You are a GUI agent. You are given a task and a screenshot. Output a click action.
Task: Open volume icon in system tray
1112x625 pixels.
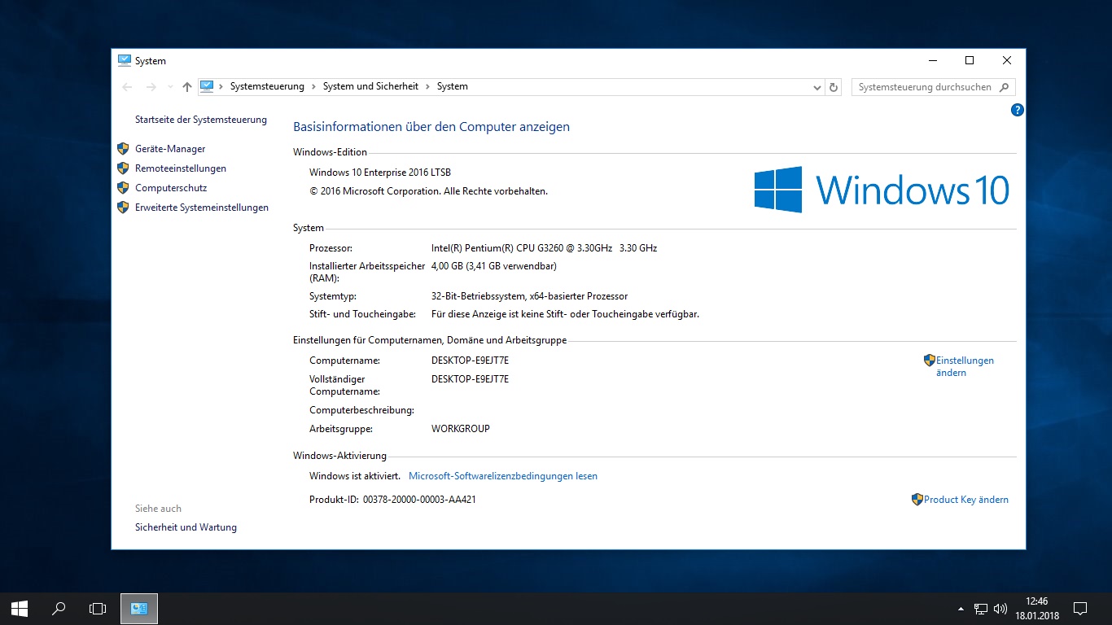point(1000,608)
